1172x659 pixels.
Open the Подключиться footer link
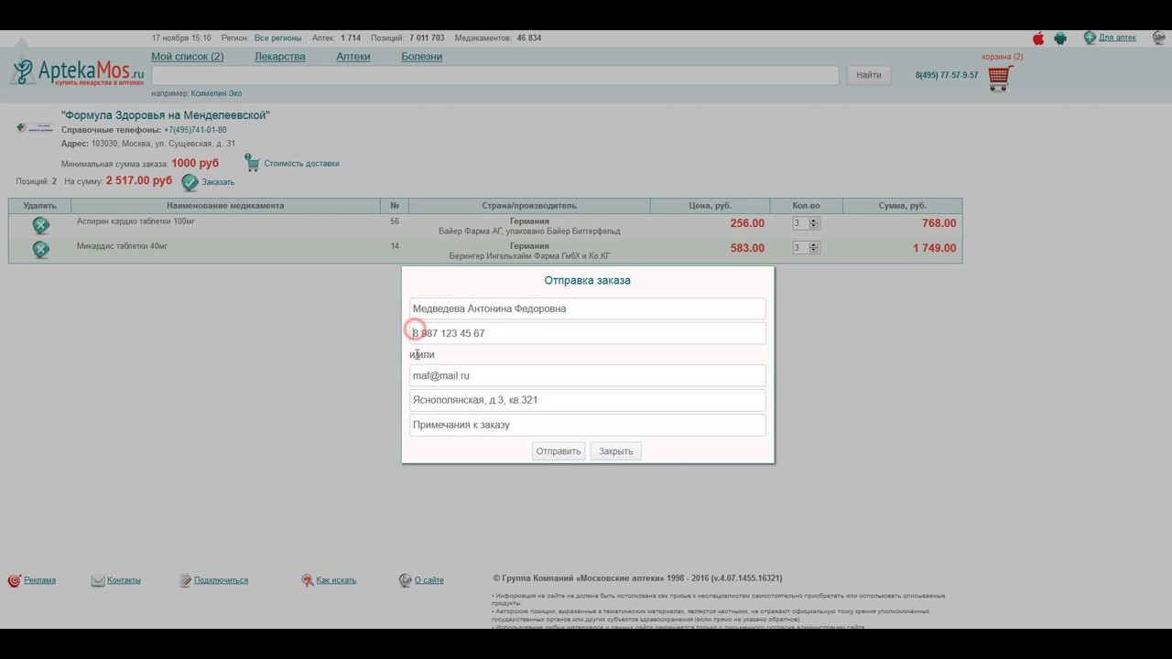tap(221, 580)
